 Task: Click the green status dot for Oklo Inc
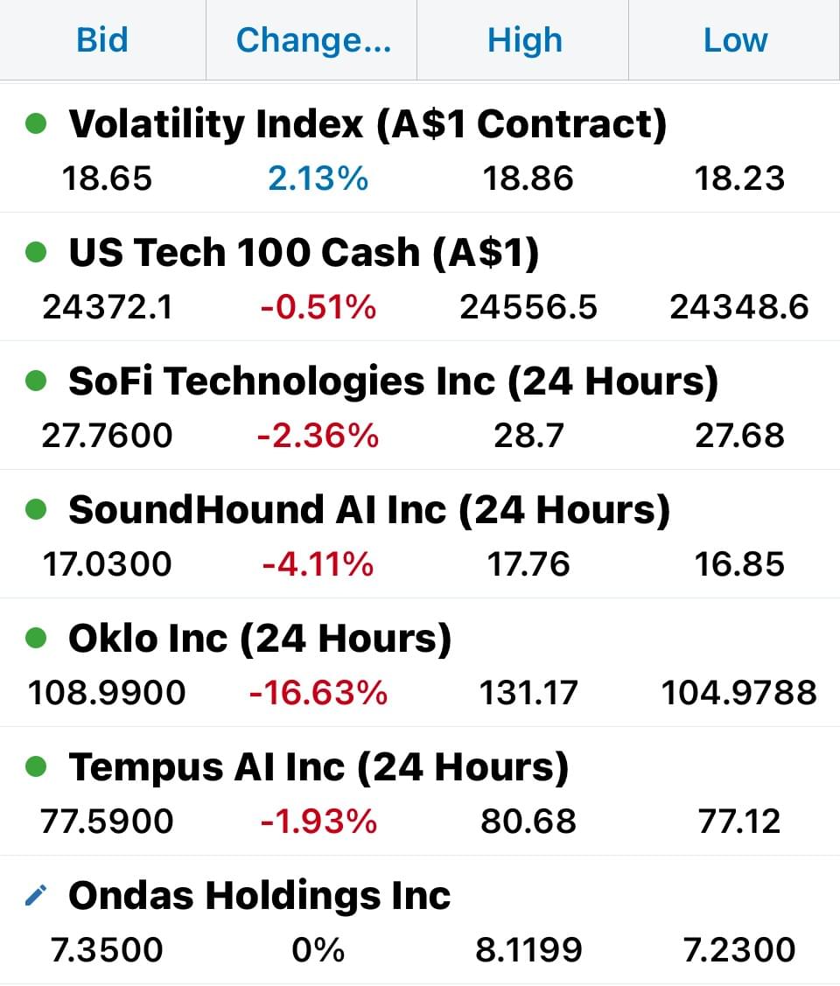tap(36, 638)
